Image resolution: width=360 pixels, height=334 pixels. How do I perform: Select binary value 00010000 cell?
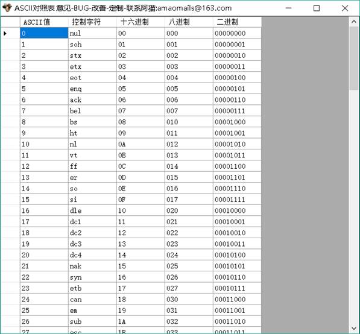tap(237, 210)
